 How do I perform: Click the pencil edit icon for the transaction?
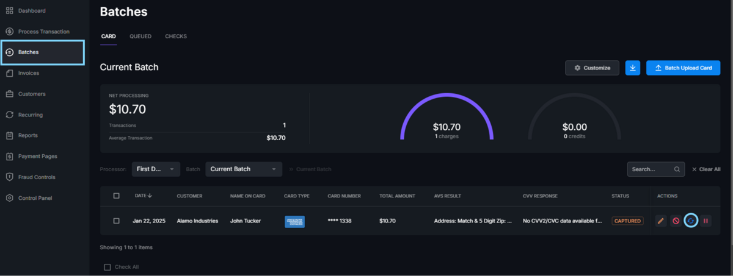click(661, 221)
